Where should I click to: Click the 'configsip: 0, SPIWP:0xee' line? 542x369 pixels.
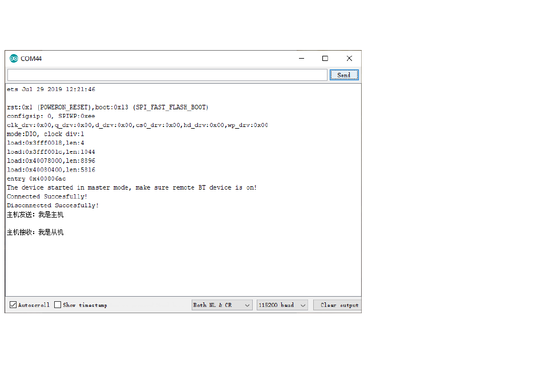coord(51,116)
